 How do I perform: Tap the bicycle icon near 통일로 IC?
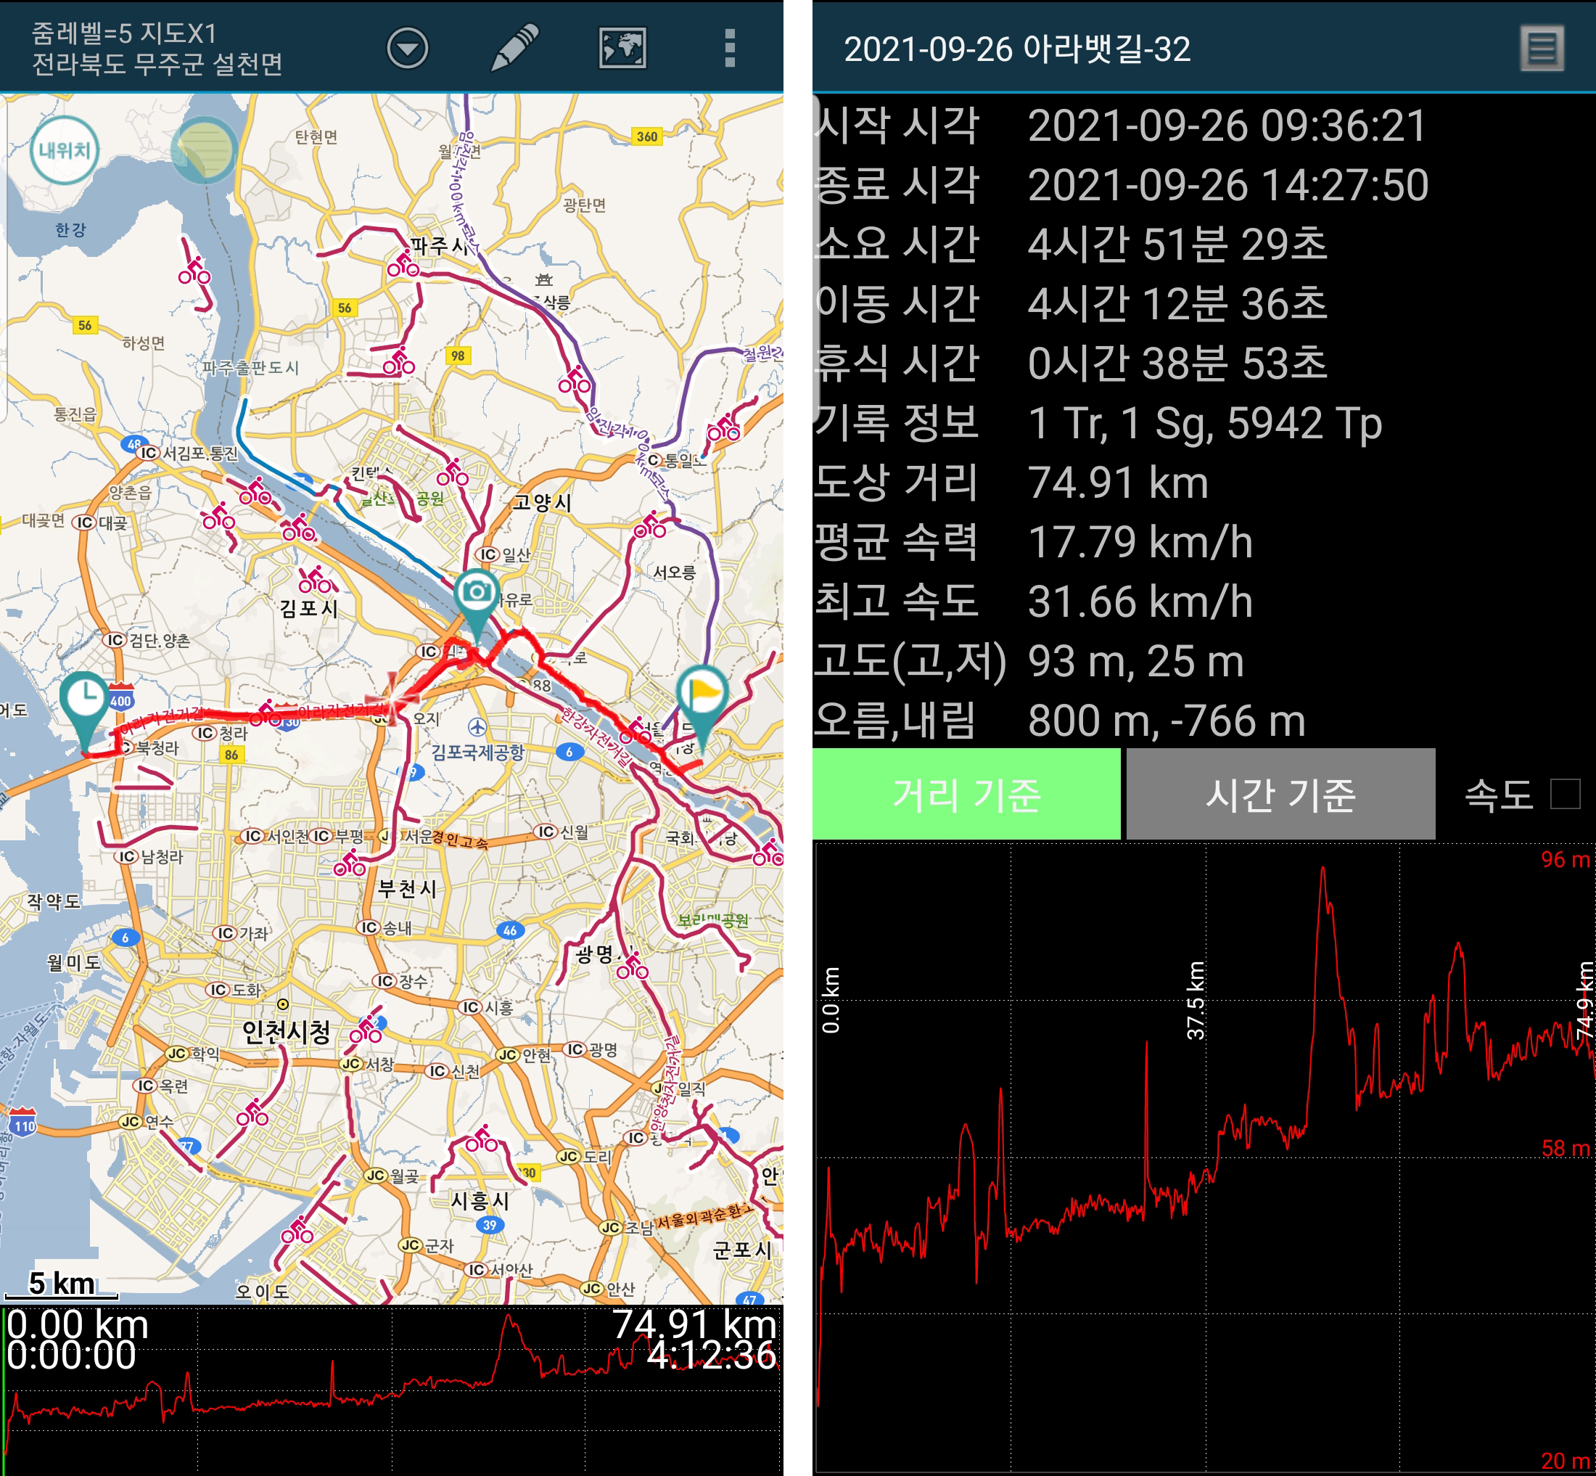coord(723,428)
